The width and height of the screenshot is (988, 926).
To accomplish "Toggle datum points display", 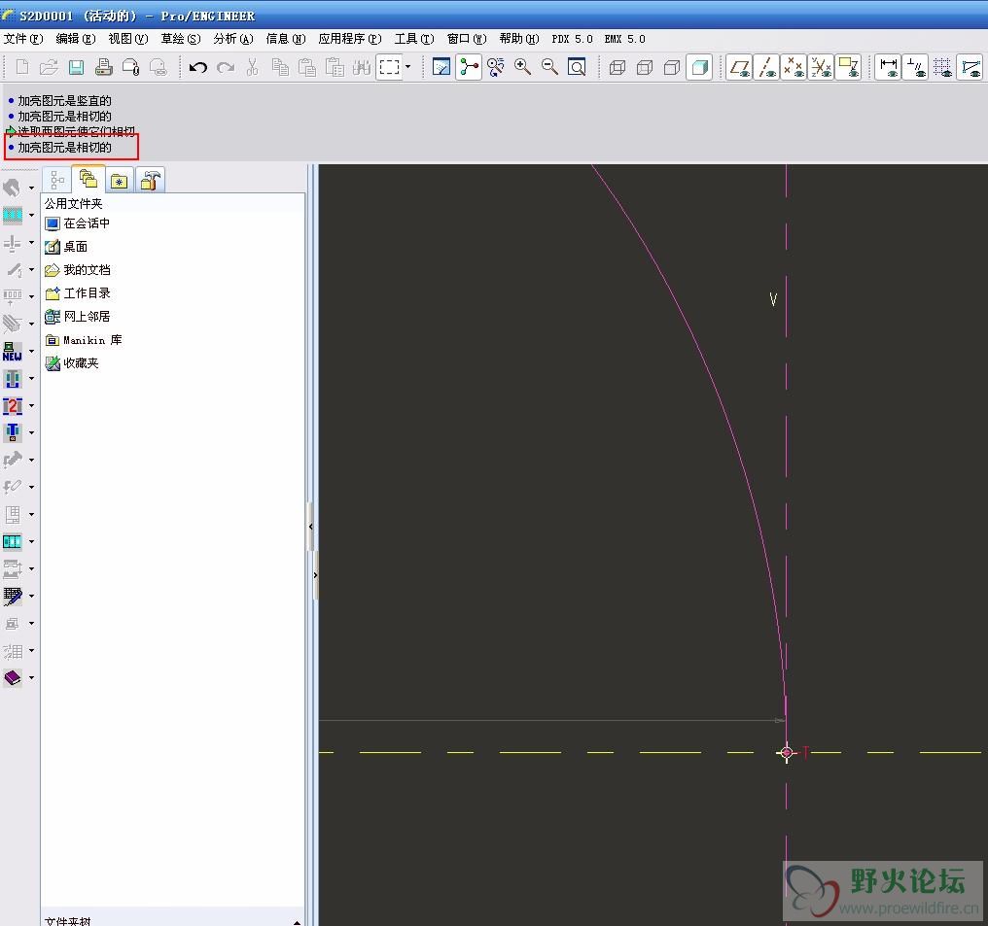I will [794, 67].
